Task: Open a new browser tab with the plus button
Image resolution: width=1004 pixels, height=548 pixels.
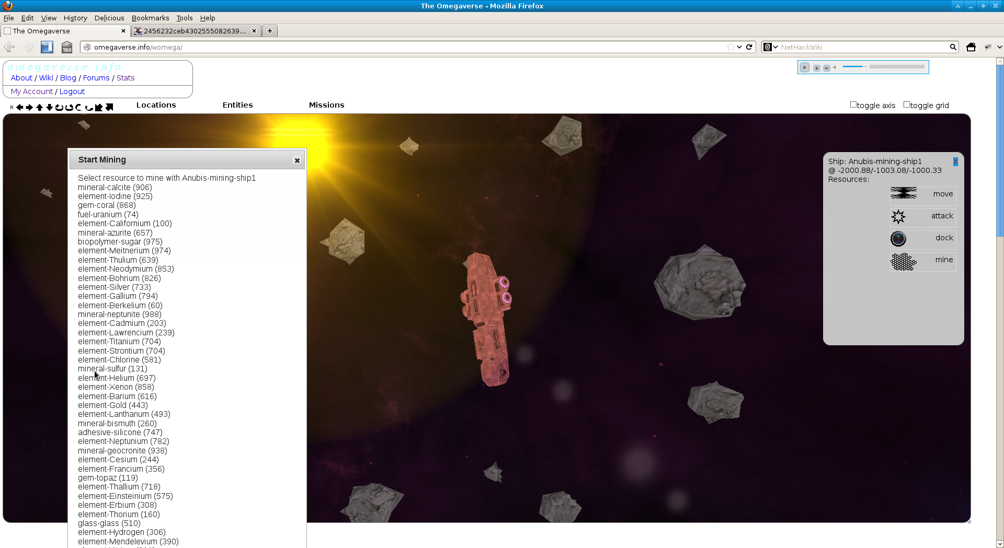Action: coord(269,31)
